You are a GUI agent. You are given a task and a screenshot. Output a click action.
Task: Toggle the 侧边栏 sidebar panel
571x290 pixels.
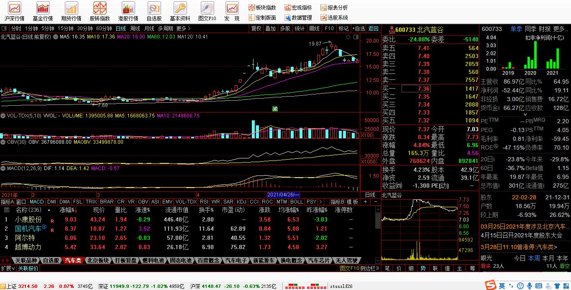[x=370, y=268]
